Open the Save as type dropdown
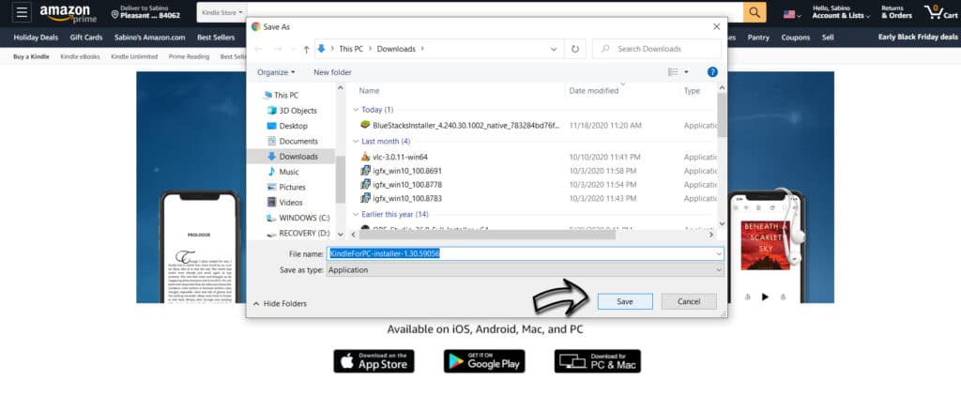Image resolution: width=961 pixels, height=412 pixels. point(525,269)
